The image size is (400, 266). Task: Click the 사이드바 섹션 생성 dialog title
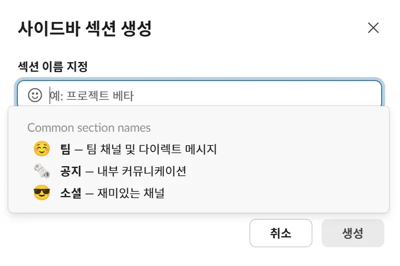85,28
